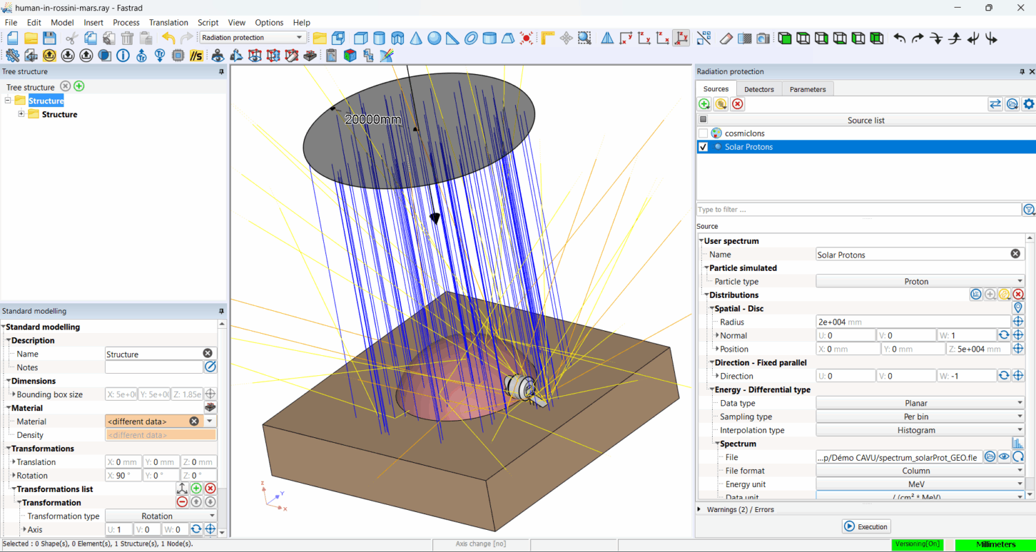Click the eraser tool icon
1036x552 pixels.
tap(725, 38)
